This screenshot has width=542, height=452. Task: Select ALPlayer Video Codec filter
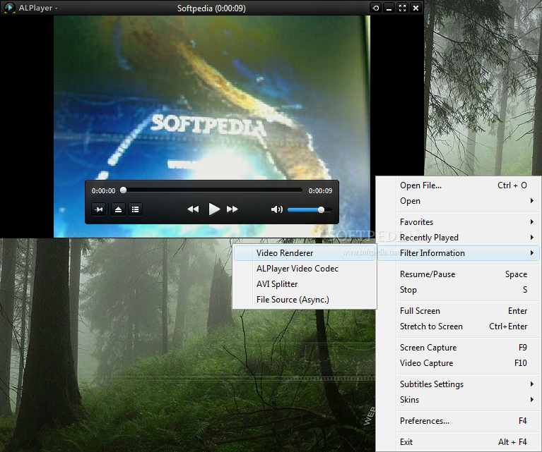pos(305,269)
